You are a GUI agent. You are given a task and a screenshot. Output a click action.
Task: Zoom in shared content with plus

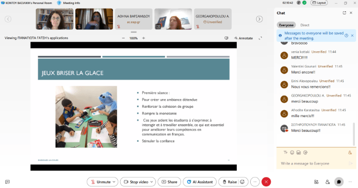(144, 38)
